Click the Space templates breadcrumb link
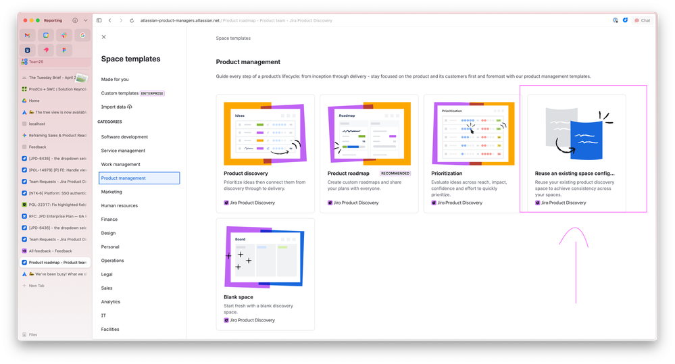This screenshot has width=675, height=364. 233,38
